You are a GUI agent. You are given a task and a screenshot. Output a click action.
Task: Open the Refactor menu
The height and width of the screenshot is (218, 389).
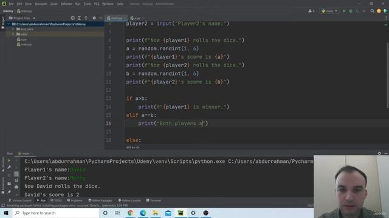pyautogui.click(x=66, y=4)
